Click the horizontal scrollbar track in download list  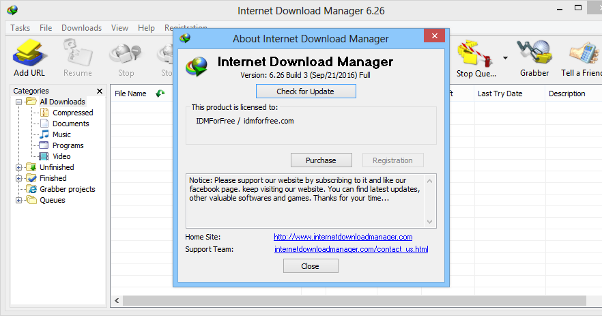click(354, 300)
